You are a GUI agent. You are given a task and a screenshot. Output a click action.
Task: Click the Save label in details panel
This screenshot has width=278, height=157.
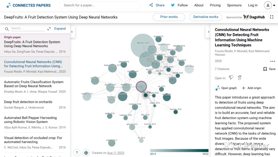(x=272, y=69)
